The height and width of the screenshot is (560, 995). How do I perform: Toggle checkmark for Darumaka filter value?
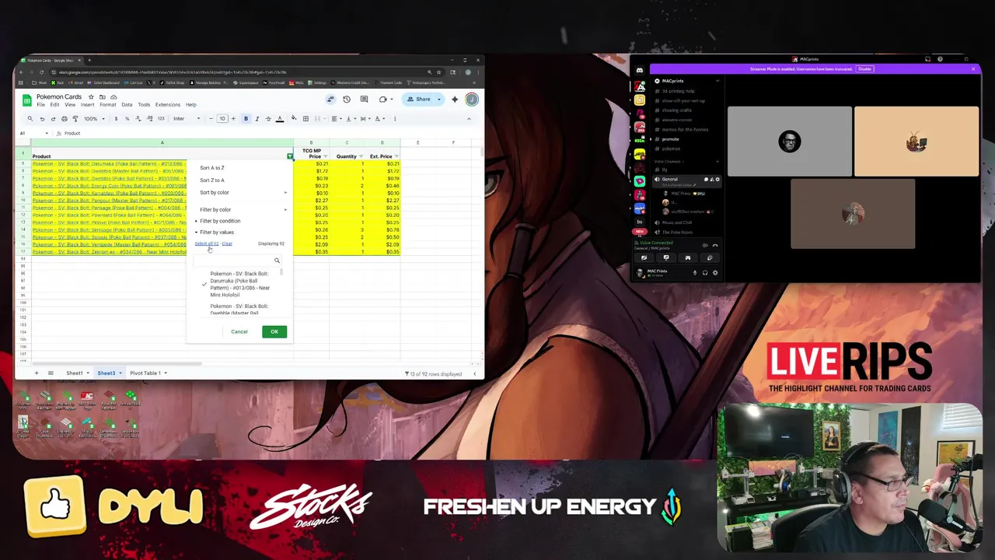(x=204, y=284)
